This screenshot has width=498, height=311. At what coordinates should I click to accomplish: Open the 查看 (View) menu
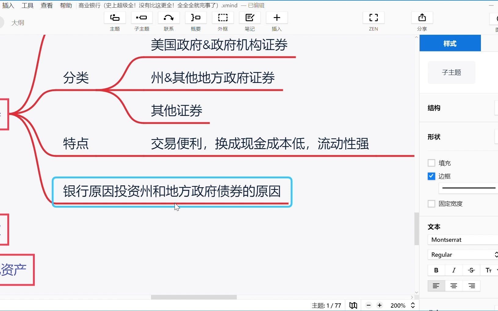[46, 5]
